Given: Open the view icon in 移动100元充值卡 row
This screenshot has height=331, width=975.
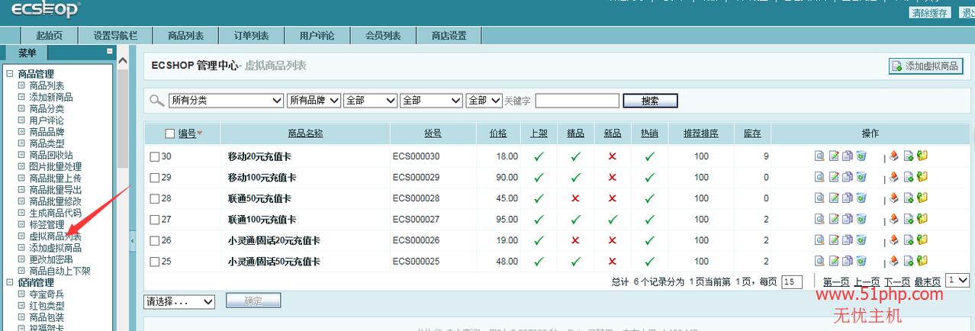Looking at the screenshot, I should coord(819,177).
